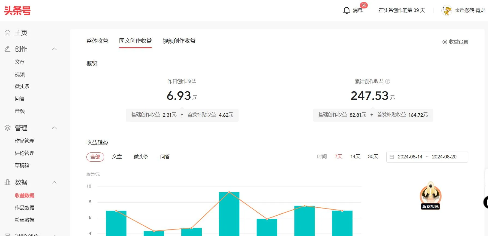The width and height of the screenshot is (488, 236).
Task: Click the username 金币搬砖-青龙
Action: tap(470, 10)
